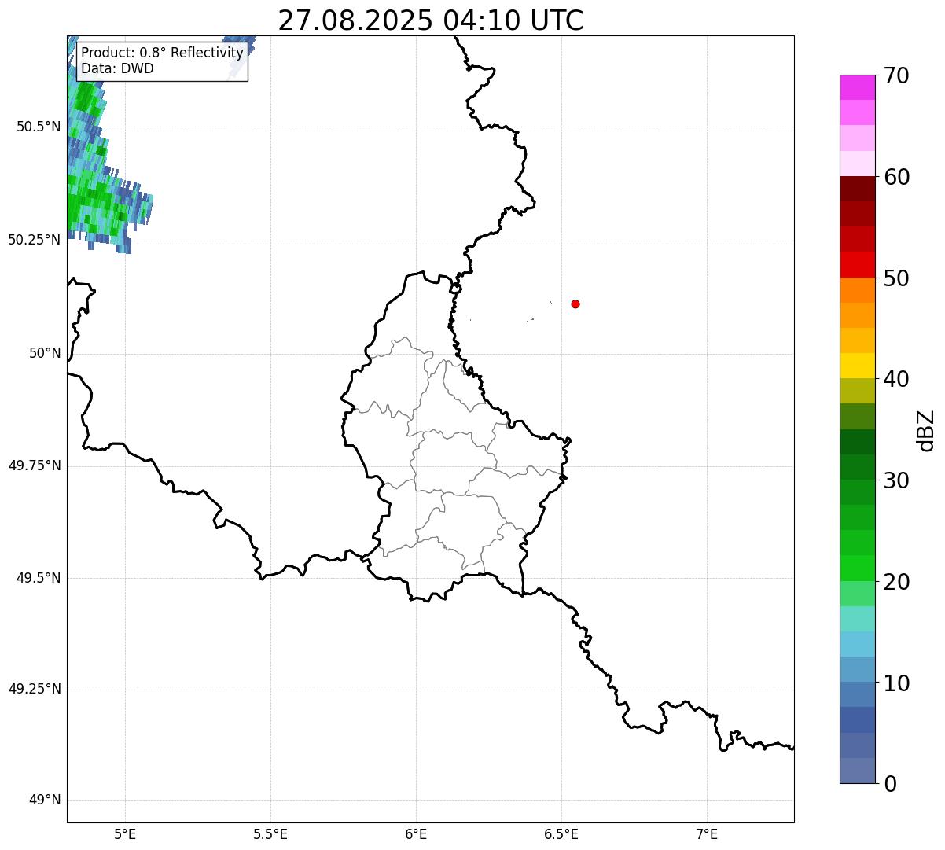Click the 'dBZ' colorbar axis label
Image resolution: width=945 pixels, height=850 pixels.
coord(926,429)
